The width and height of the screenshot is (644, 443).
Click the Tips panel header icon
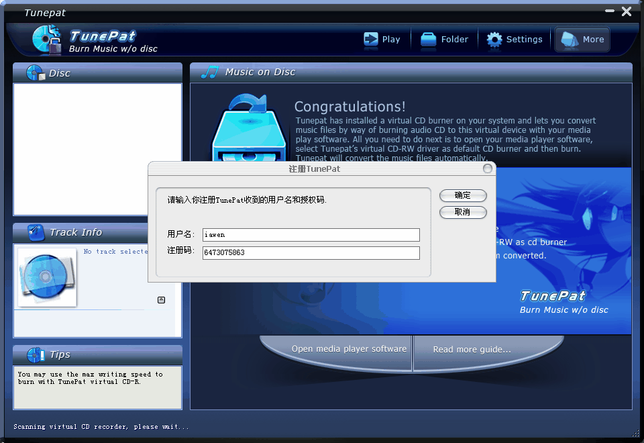pos(36,354)
